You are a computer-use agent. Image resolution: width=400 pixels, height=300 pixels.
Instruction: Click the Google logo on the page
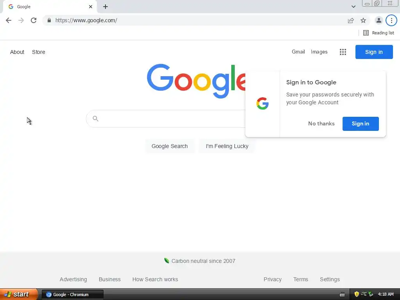[196, 80]
